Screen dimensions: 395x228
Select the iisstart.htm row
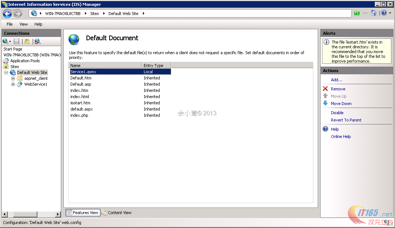tap(120, 103)
